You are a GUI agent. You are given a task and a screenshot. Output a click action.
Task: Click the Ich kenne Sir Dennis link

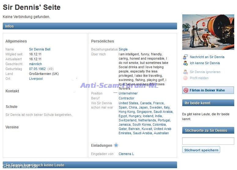click(205, 63)
